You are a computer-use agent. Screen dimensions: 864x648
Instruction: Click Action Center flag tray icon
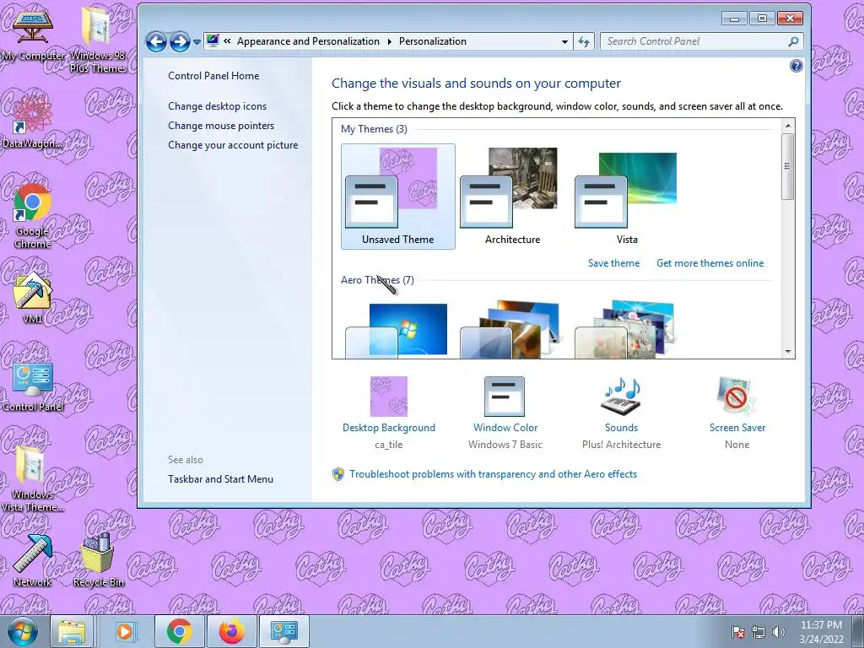738,632
